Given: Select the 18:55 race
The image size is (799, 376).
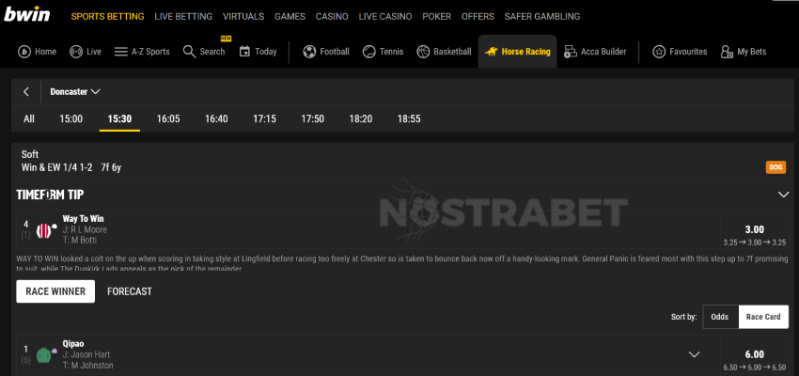Looking at the screenshot, I should pyautogui.click(x=409, y=119).
